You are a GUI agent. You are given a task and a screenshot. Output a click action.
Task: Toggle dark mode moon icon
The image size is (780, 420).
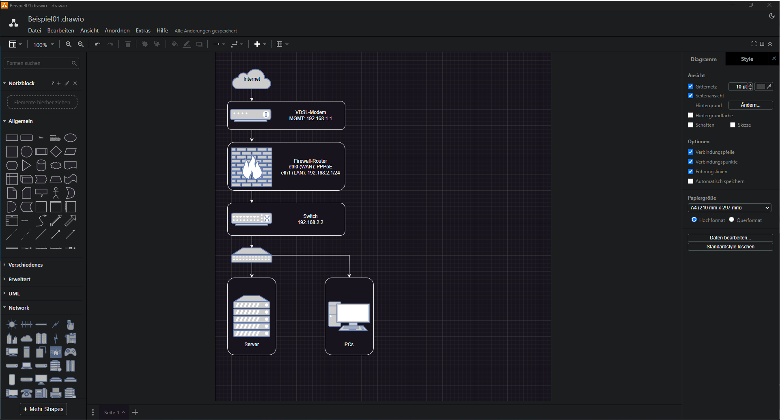coord(771,16)
